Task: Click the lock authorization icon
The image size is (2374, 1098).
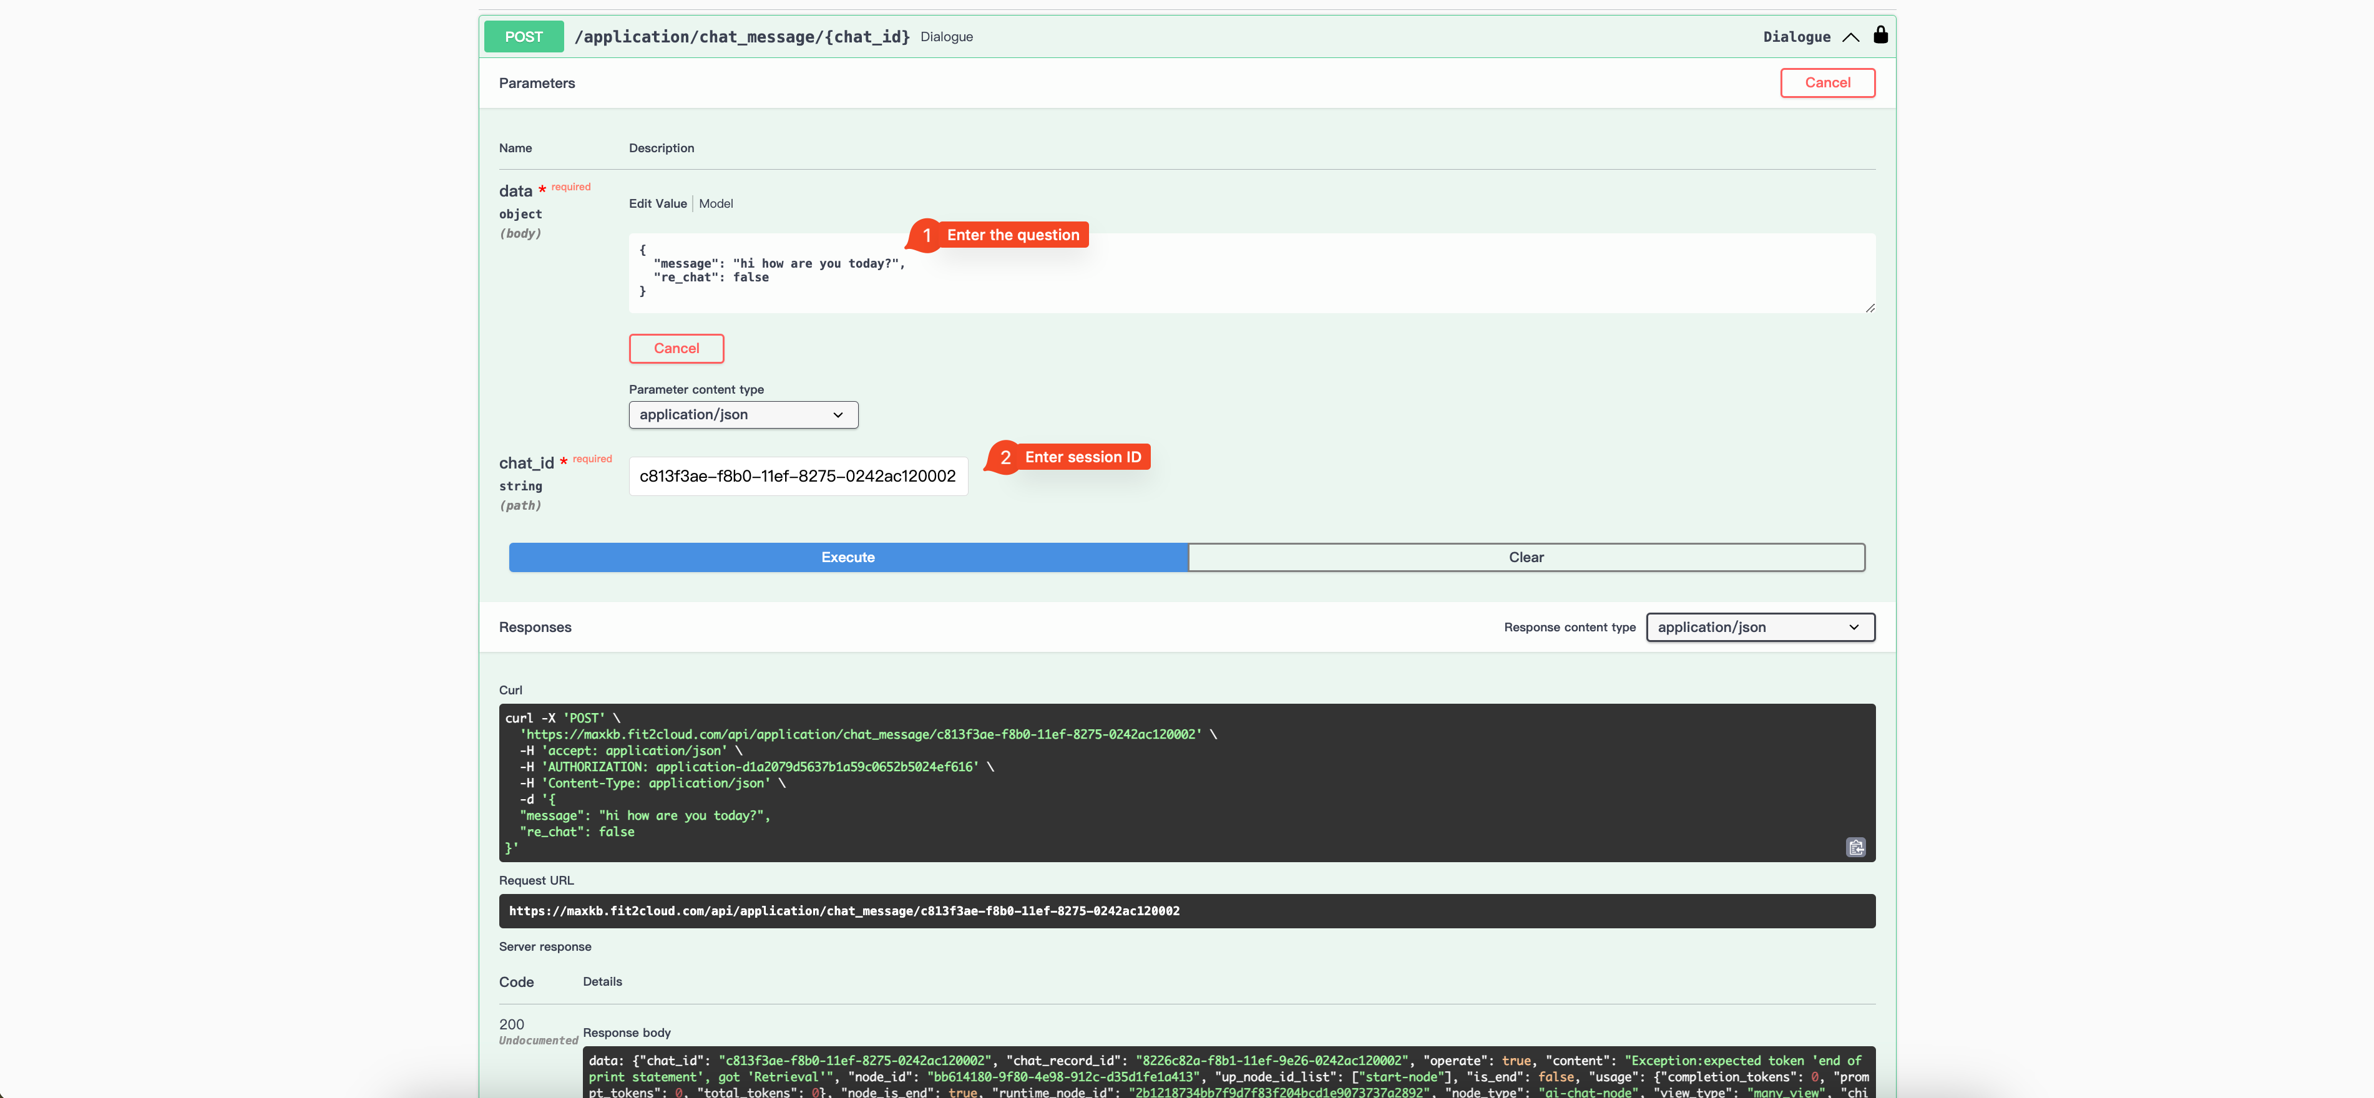Action: tap(1881, 35)
